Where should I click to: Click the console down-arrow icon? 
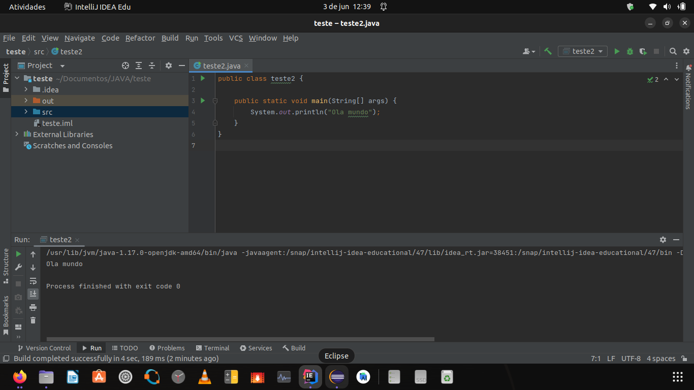(x=33, y=267)
